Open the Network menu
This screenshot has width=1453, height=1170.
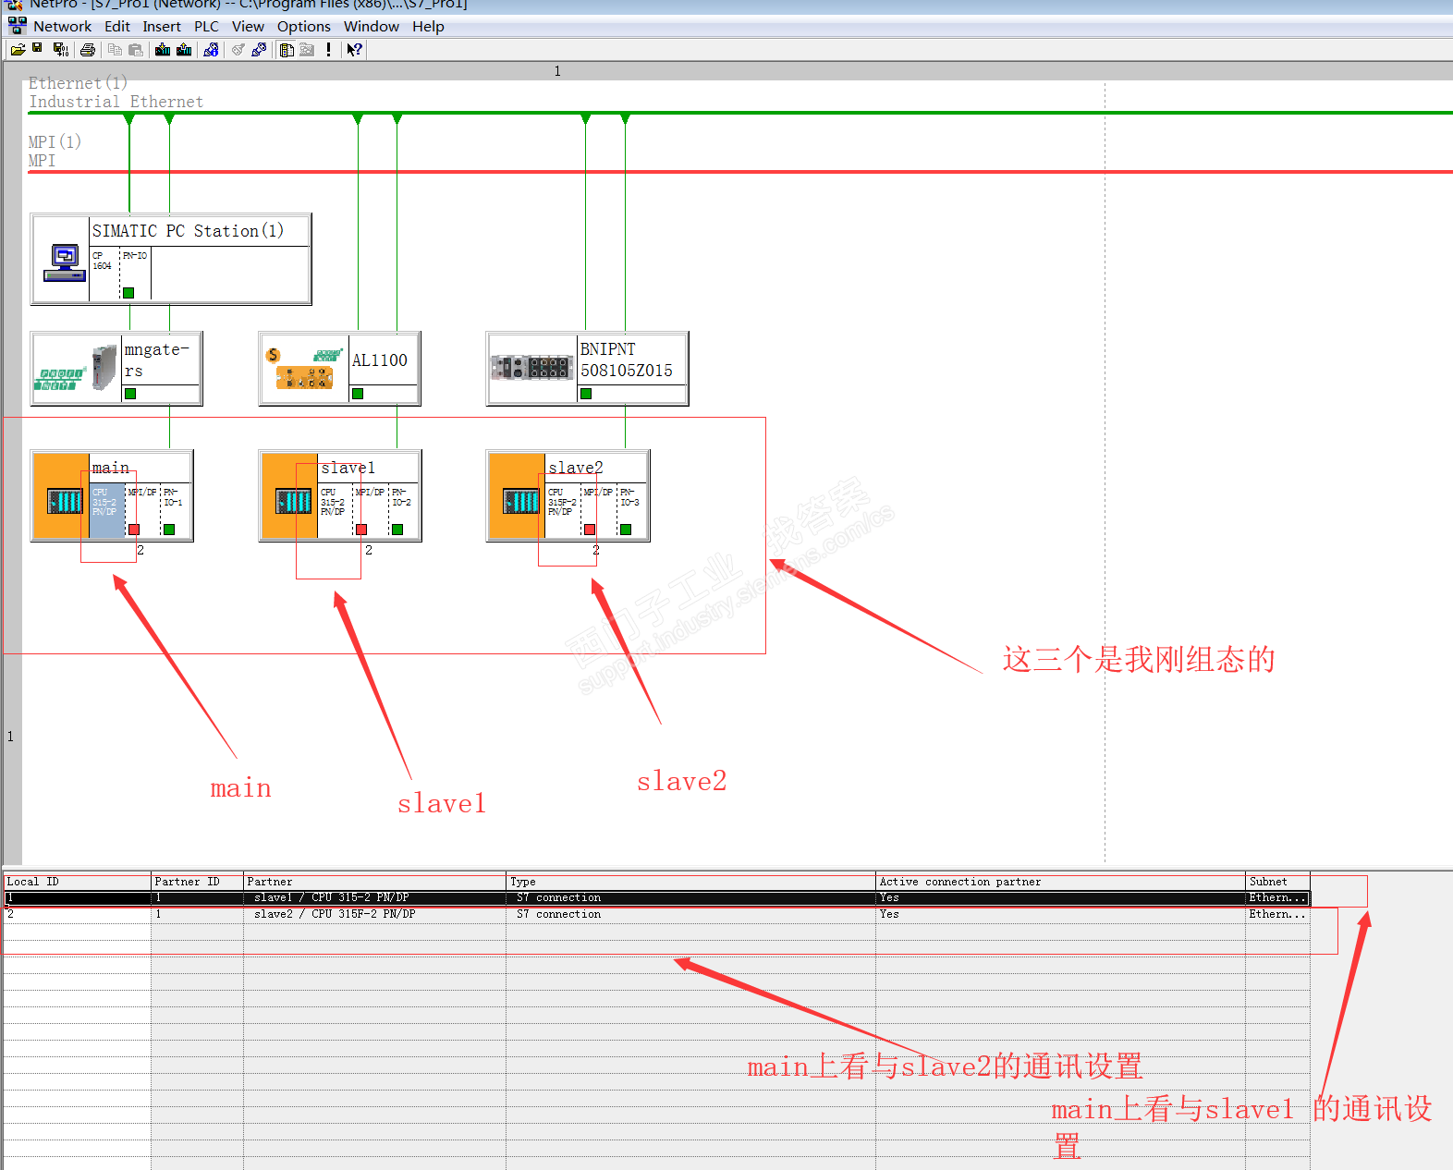[63, 27]
